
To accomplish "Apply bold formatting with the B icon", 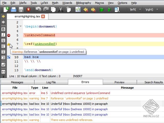I will [x=3, y=29].
